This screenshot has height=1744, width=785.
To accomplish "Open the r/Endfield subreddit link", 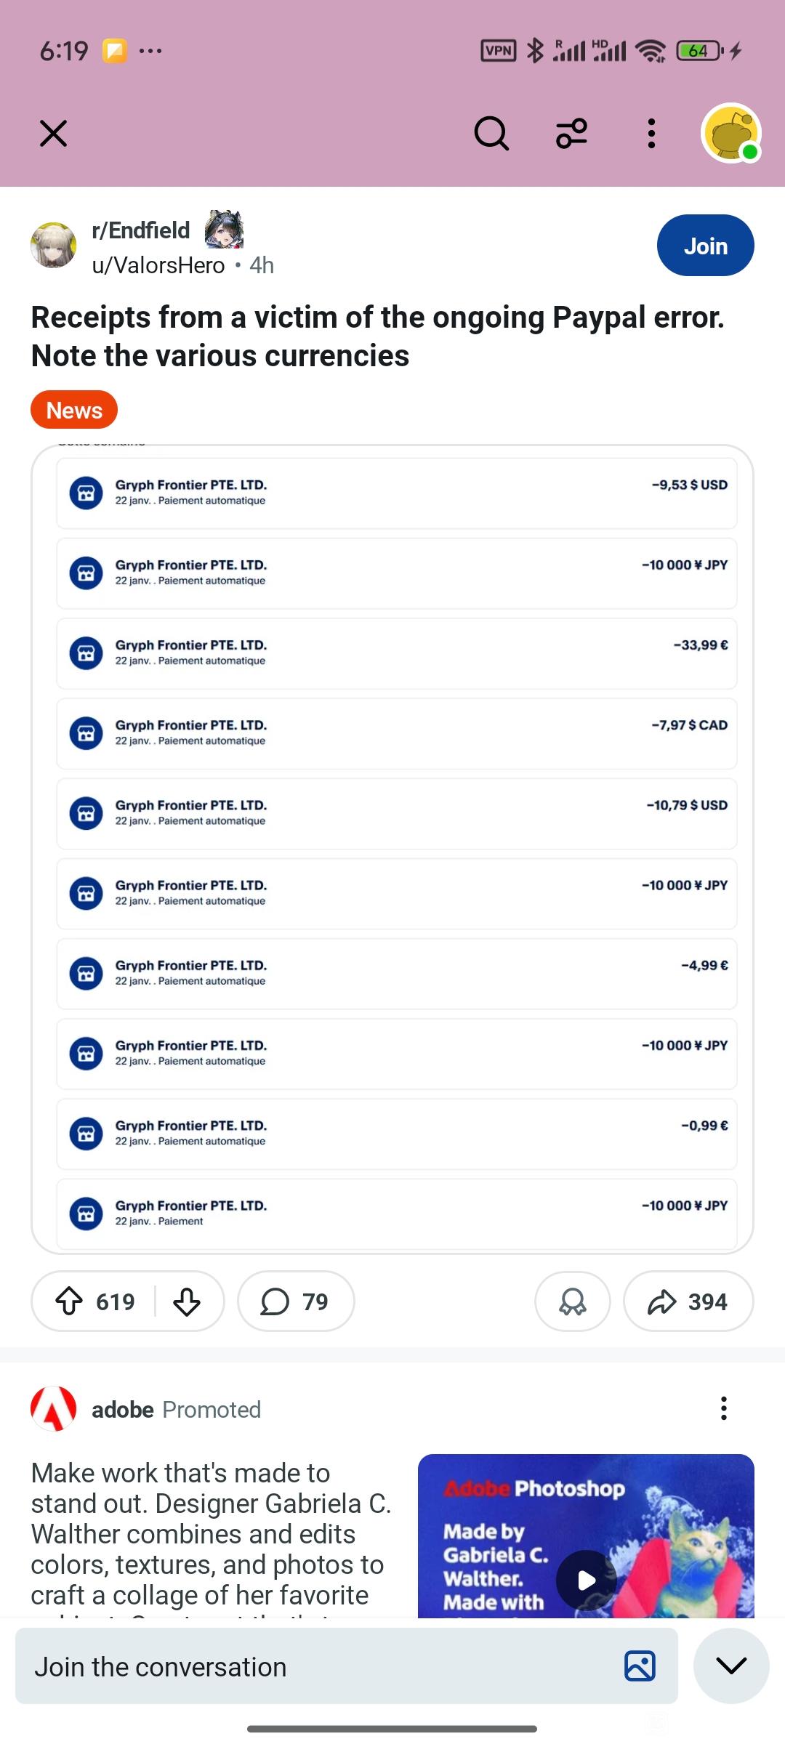I will [x=140, y=230].
